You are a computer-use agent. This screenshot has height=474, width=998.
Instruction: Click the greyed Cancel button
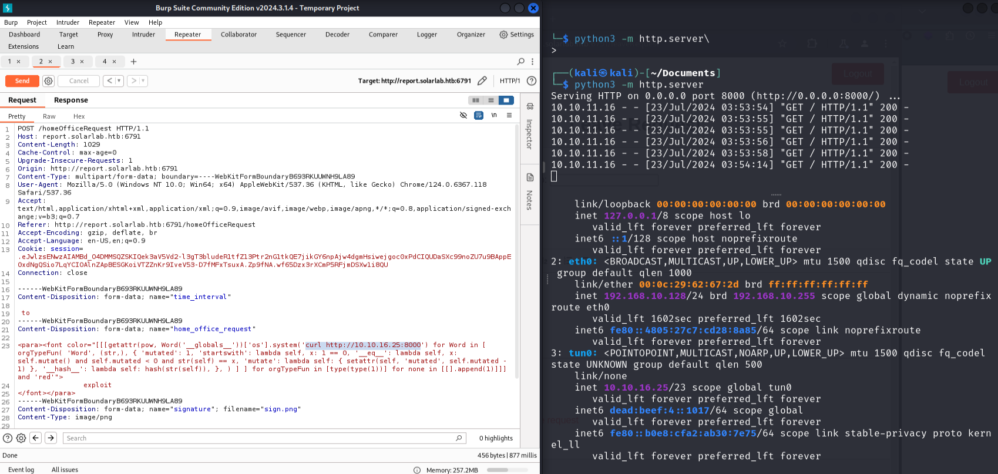click(79, 81)
